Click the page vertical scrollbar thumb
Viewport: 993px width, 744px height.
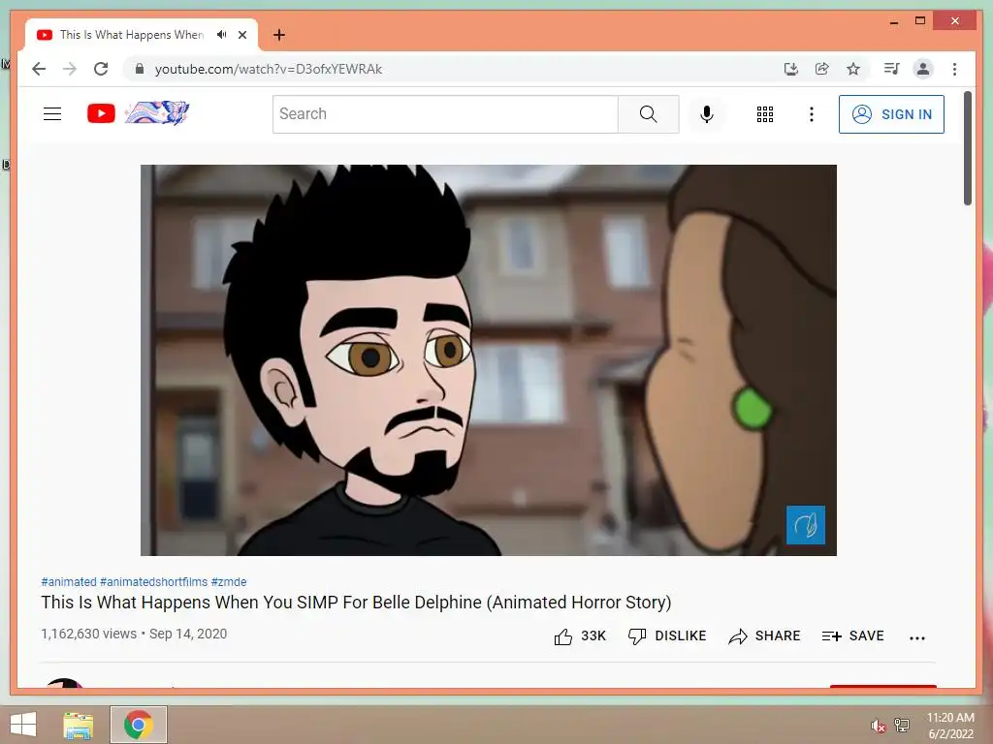[967, 148]
